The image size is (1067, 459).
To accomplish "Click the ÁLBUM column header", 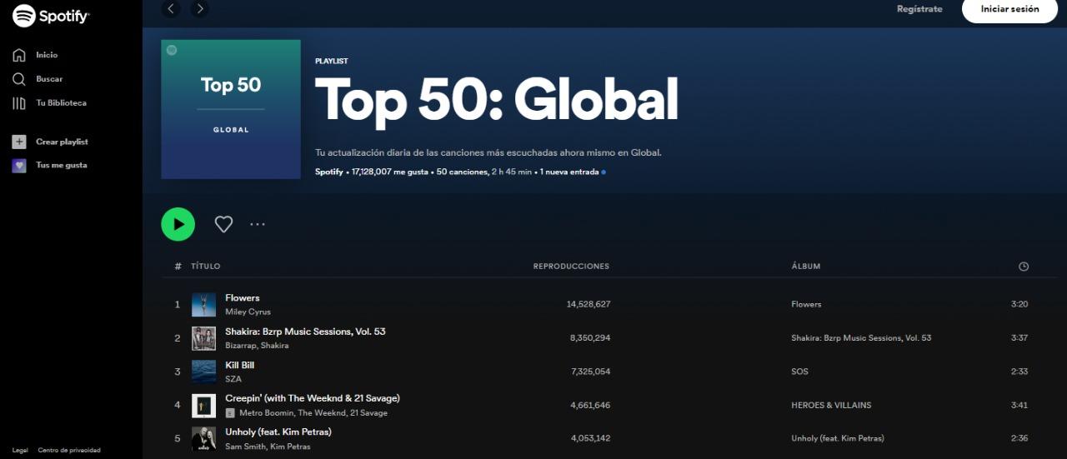I will pos(806,267).
